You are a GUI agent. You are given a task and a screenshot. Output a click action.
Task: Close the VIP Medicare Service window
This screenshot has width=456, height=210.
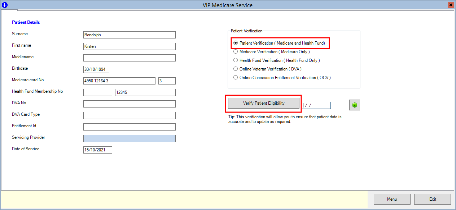point(451,5)
